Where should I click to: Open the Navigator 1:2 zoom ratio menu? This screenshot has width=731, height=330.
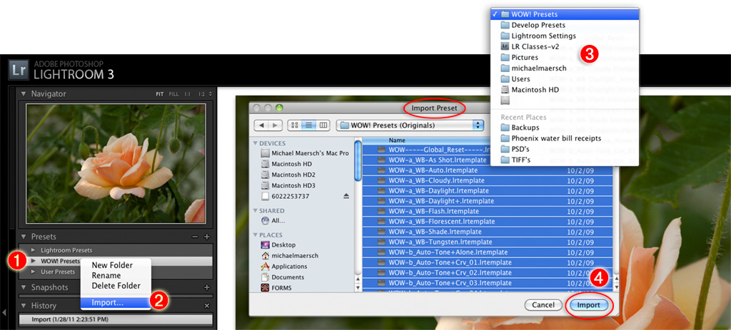204,94
